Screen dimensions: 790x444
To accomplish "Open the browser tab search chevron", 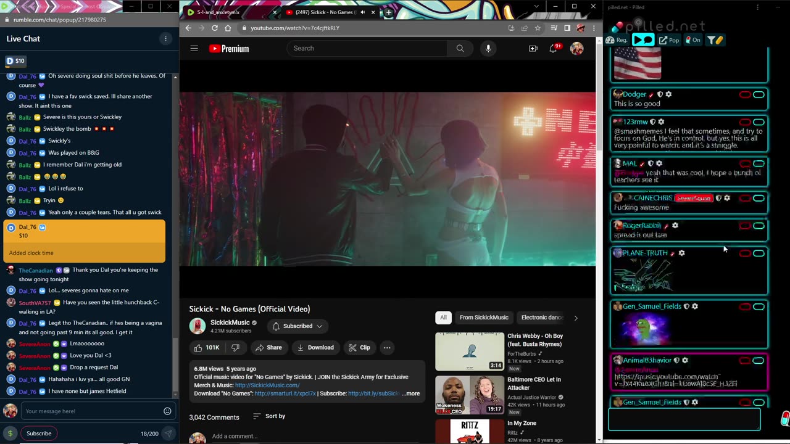I will (536, 6).
